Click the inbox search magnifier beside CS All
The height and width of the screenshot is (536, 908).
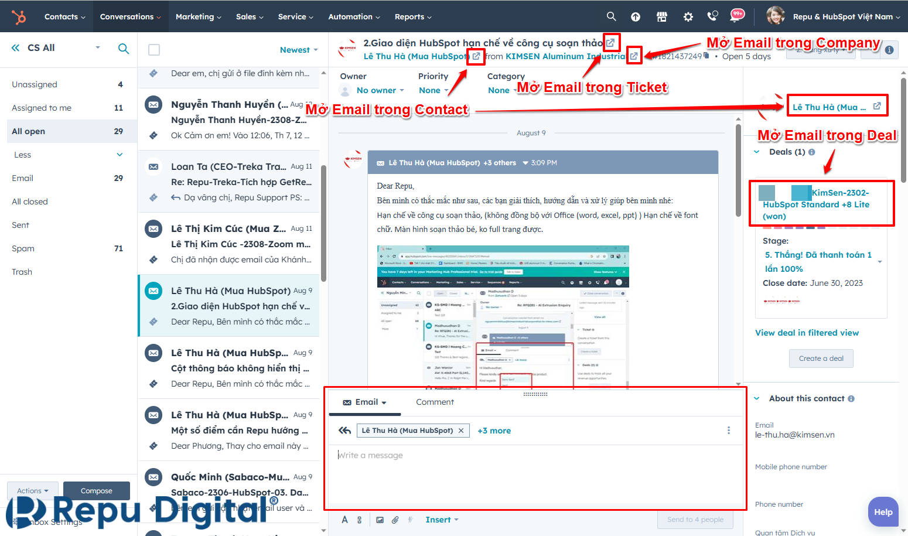tap(124, 49)
